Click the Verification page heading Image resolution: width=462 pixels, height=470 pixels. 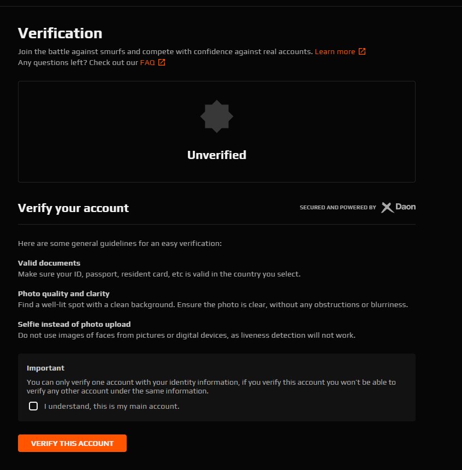click(60, 33)
